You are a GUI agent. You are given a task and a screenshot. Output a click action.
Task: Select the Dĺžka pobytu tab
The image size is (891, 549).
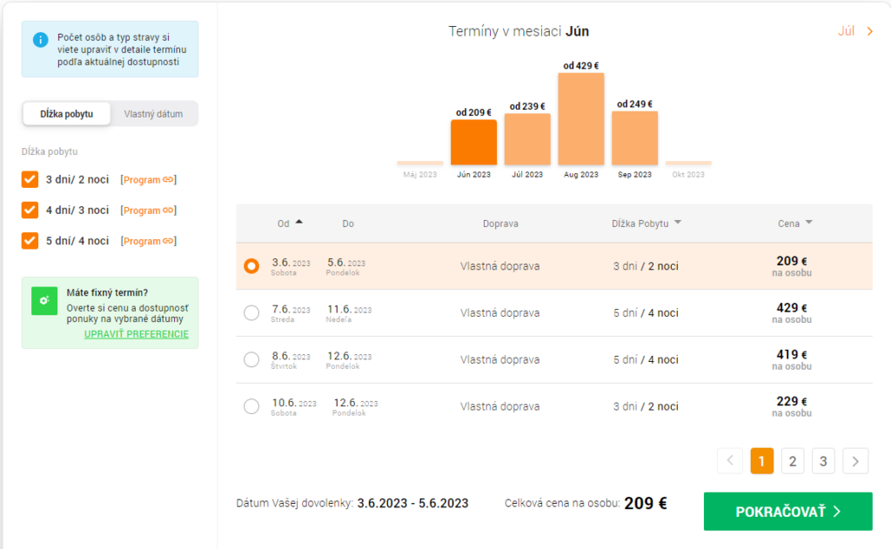[x=67, y=114]
